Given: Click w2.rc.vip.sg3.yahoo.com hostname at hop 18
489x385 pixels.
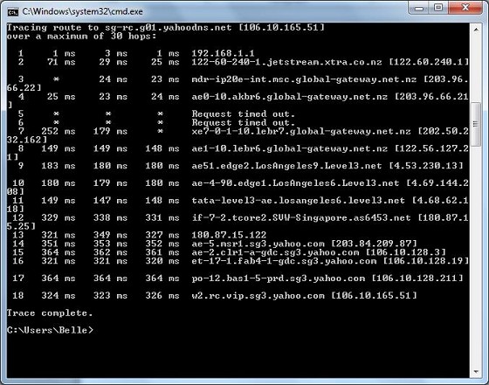Looking at the screenshot, I should click(x=258, y=296).
